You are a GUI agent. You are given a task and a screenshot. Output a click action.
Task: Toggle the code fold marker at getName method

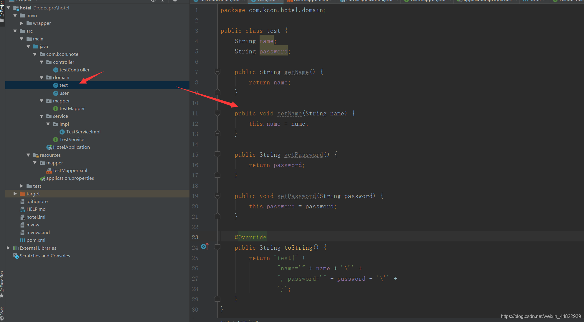click(217, 72)
